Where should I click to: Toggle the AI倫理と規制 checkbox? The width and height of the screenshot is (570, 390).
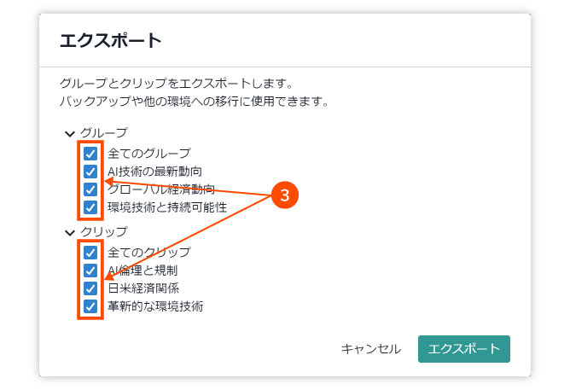[90, 271]
